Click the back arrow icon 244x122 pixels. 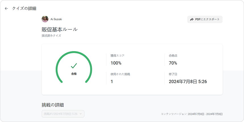[6, 9]
